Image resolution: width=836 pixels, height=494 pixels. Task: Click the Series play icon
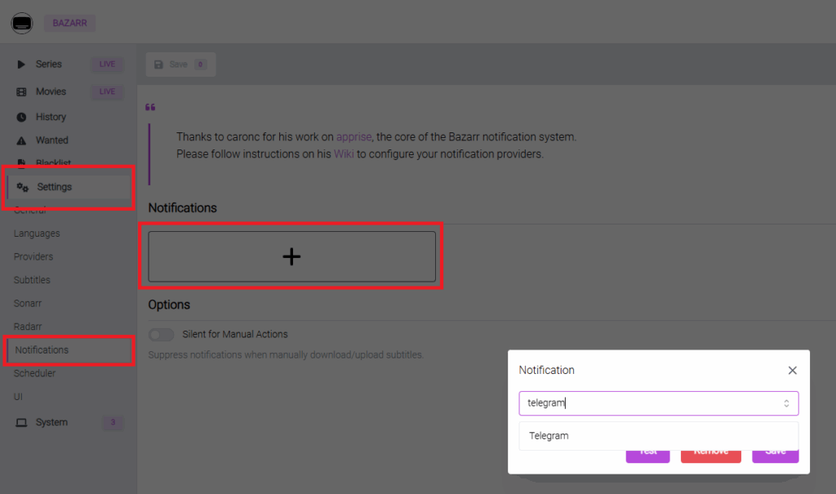point(20,65)
